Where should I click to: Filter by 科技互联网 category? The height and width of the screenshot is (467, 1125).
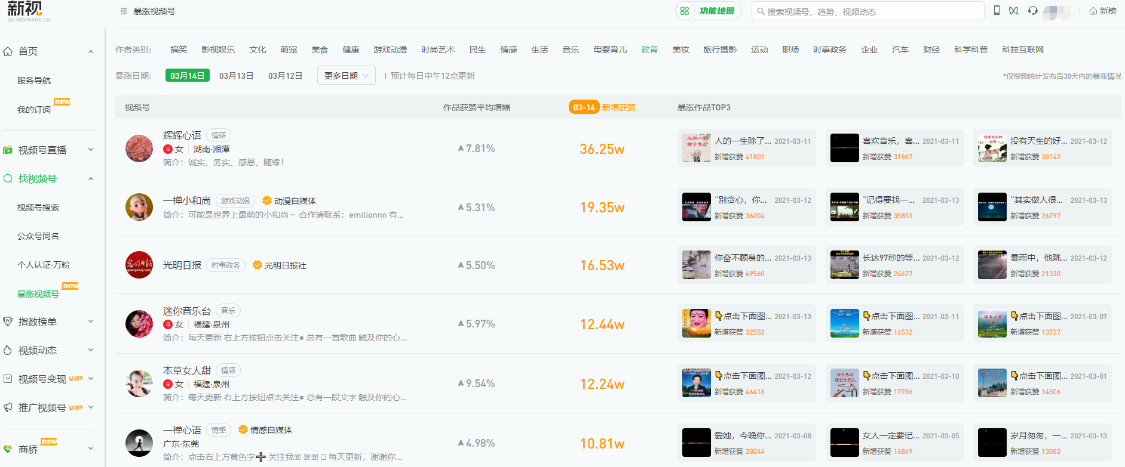tap(1023, 50)
